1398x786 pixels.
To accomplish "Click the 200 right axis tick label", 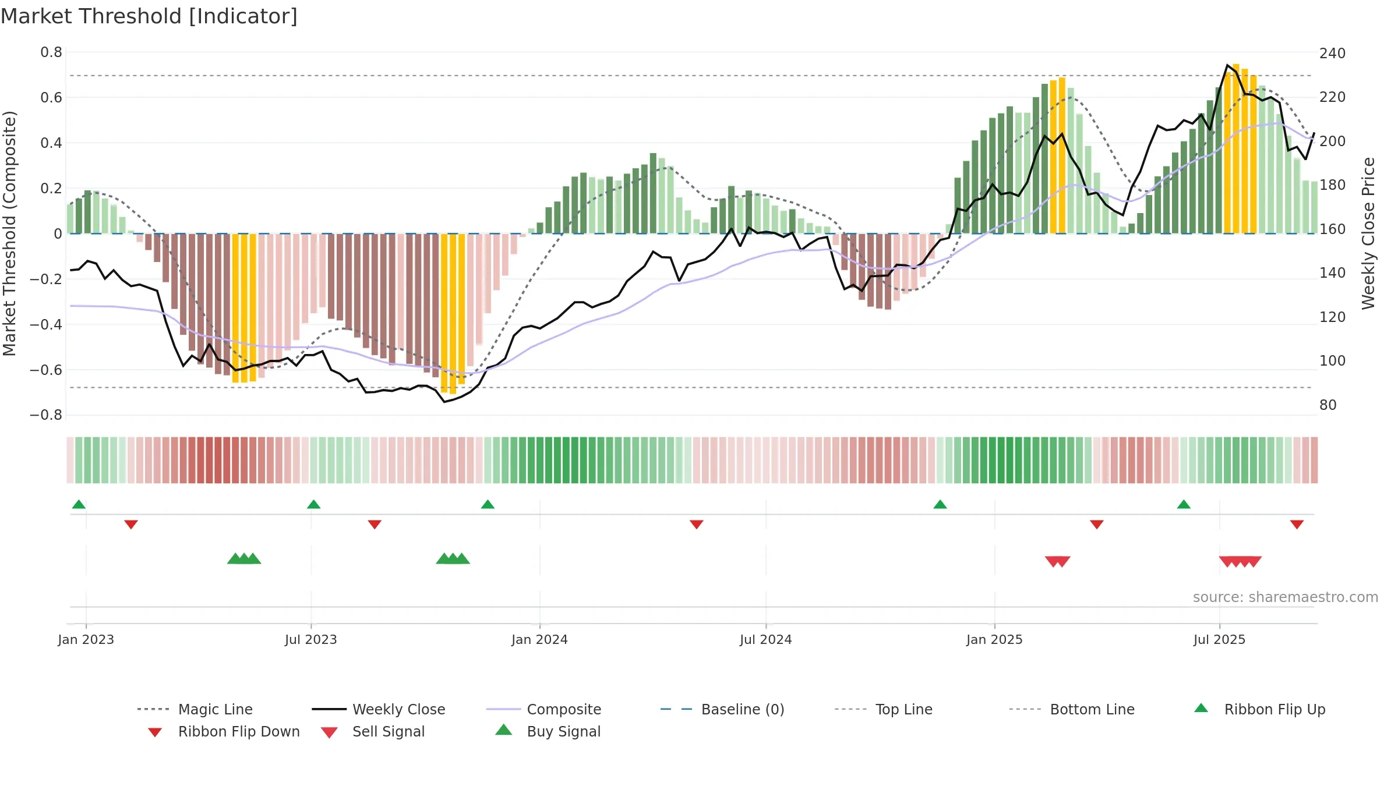I will (x=1333, y=141).
